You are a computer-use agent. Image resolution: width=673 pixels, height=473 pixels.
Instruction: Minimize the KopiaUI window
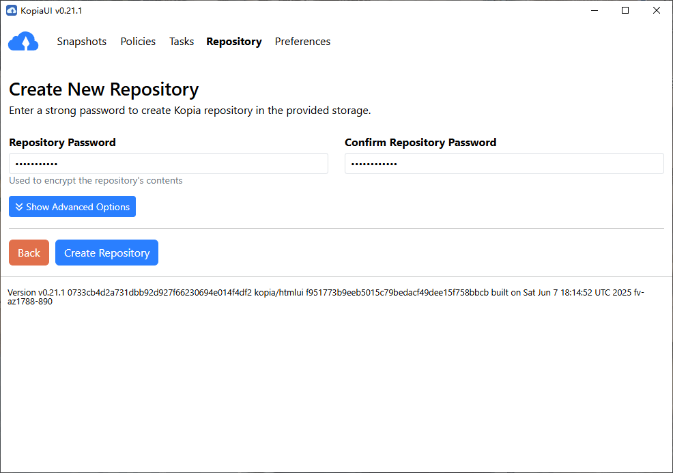[x=594, y=10]
